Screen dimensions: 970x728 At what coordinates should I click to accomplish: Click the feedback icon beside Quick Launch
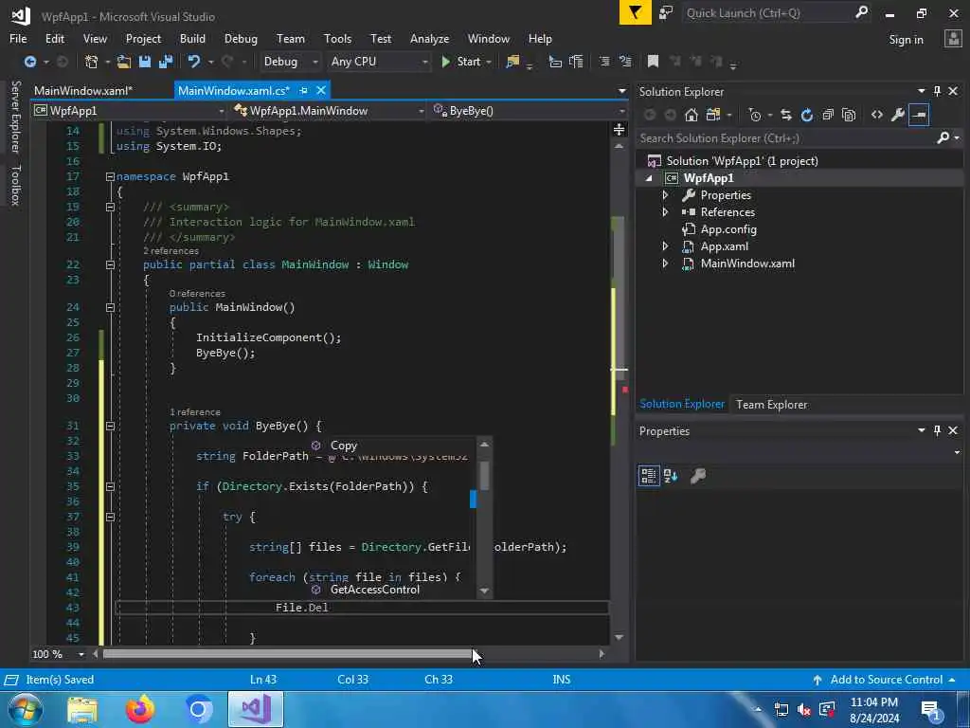(x=666, y=13)
